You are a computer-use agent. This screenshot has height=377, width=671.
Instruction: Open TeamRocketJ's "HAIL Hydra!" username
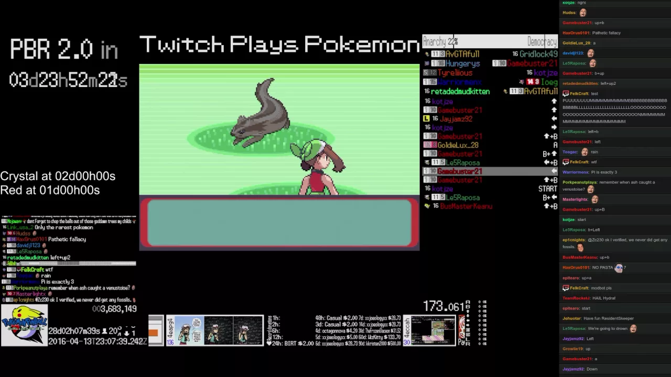pos(576,298)
